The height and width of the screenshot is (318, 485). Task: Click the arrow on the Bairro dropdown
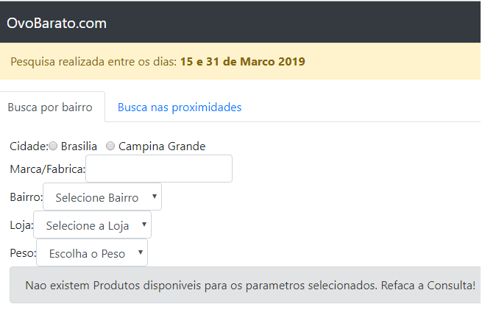(155, 196)
